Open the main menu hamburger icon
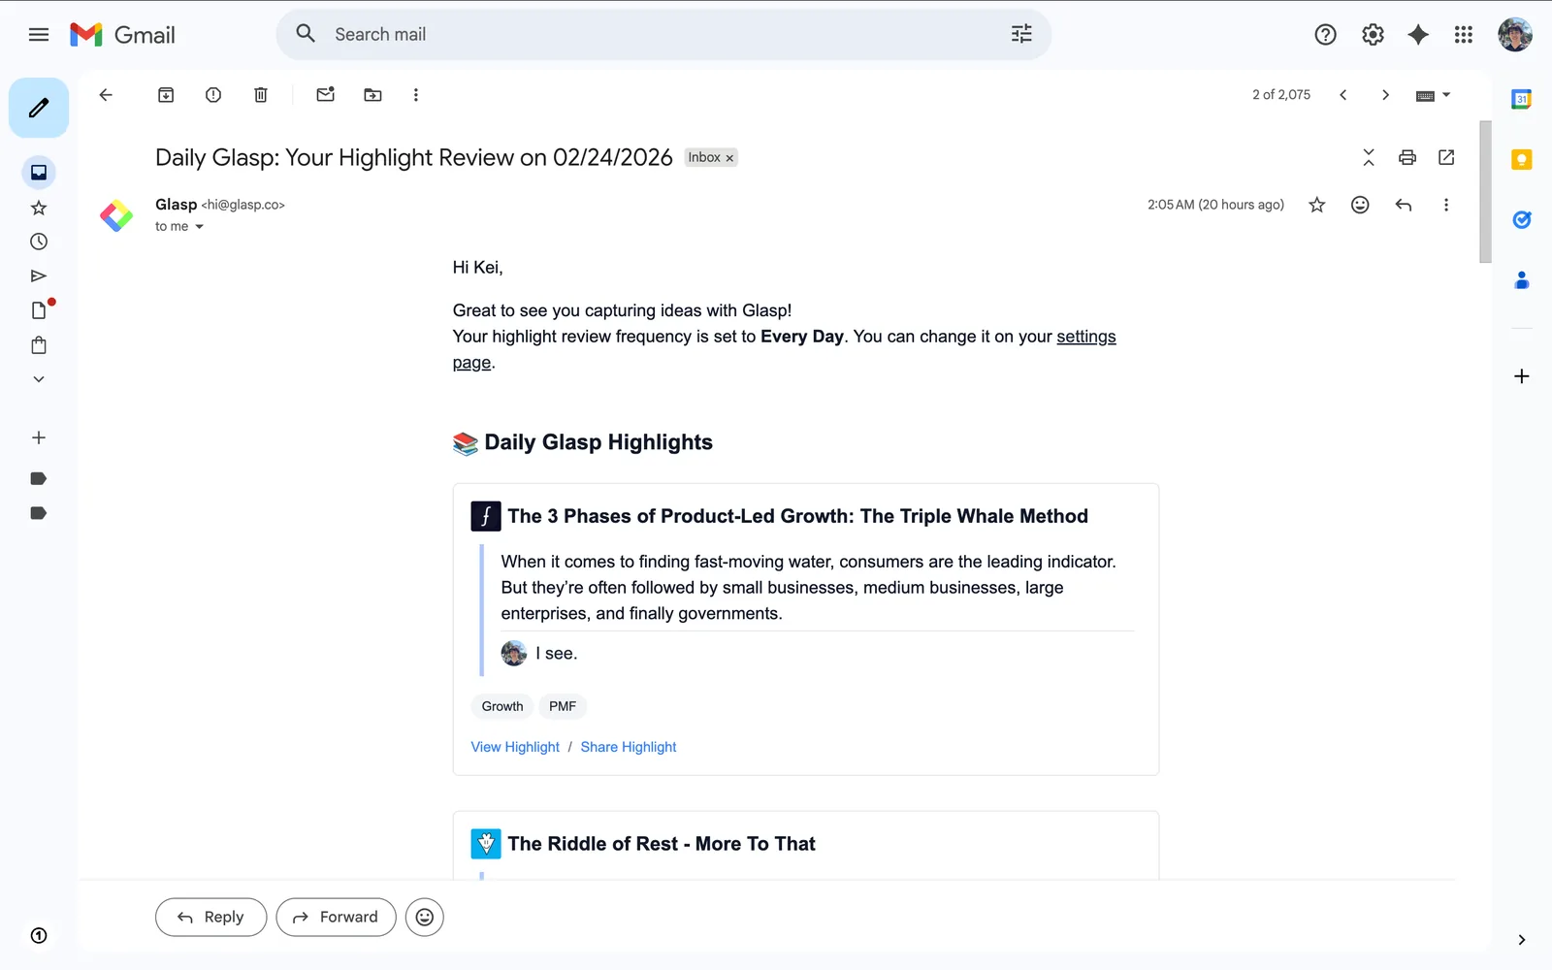This screenshot has height=970, width=1552. click(x=39, y=35)
